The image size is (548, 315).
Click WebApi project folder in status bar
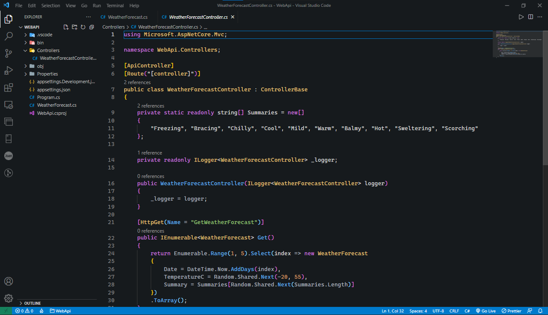[x=60, y=311]
